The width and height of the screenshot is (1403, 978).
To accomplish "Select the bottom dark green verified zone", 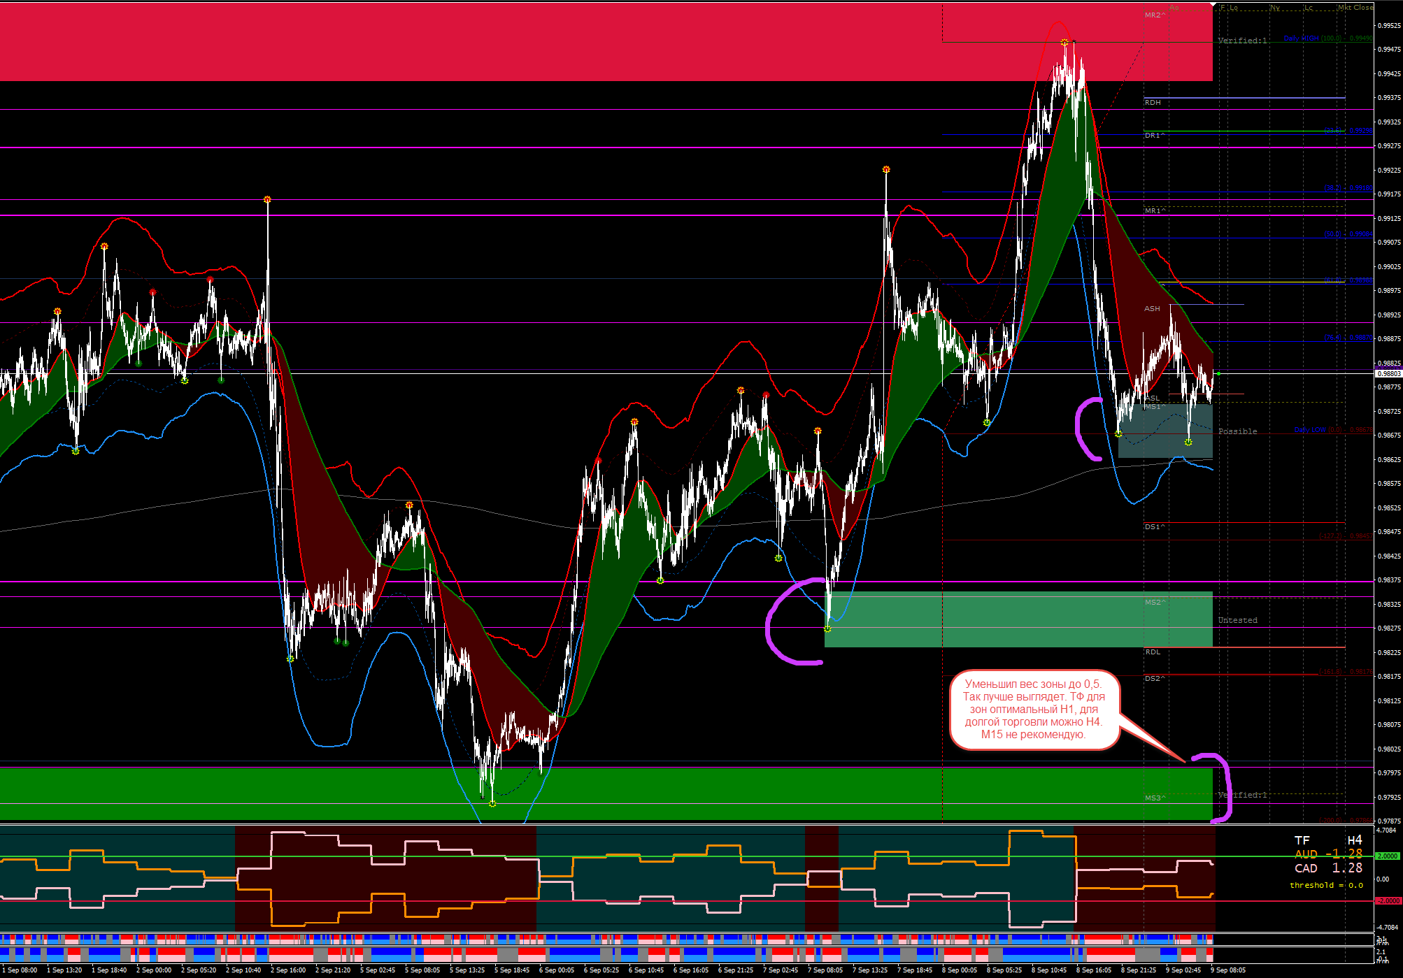I will 606,794.
